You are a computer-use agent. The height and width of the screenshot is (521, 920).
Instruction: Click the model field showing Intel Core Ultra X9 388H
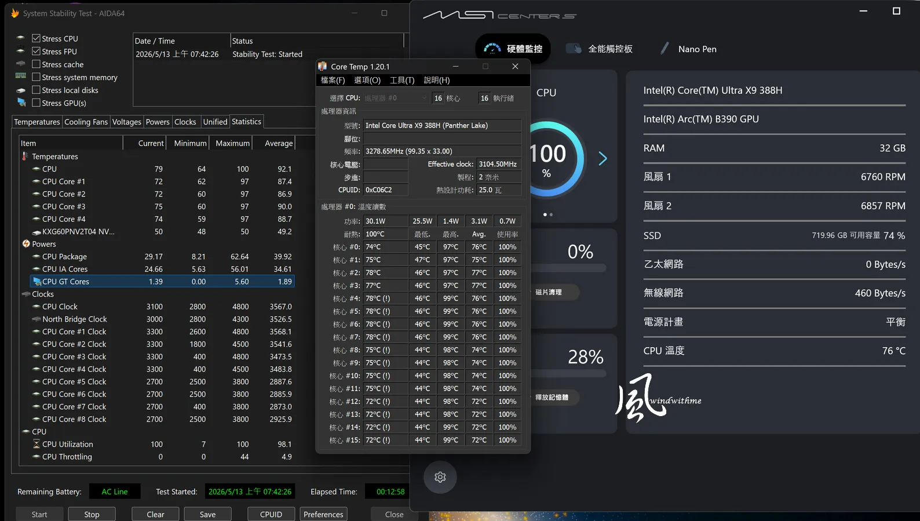(442, 125)
